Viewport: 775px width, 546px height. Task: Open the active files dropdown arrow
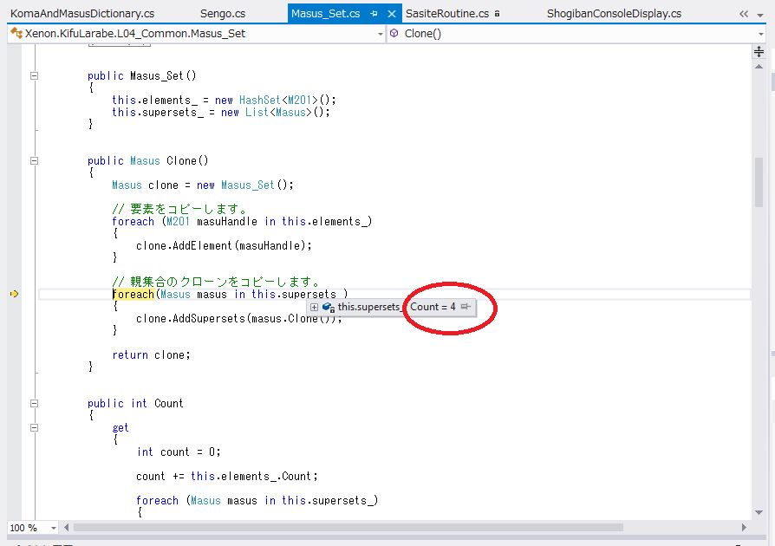760,15
